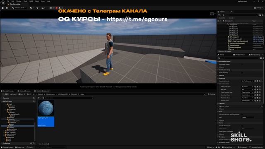Open the Player Controller Class dropdown
The height and width of the screenshot is (149, 265).
click(x=247, y=92)
